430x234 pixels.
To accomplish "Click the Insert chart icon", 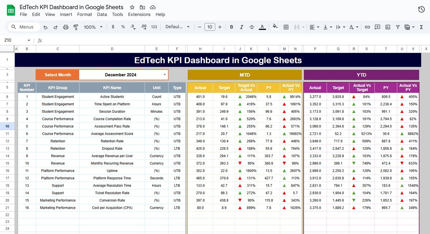I will 388,27.
